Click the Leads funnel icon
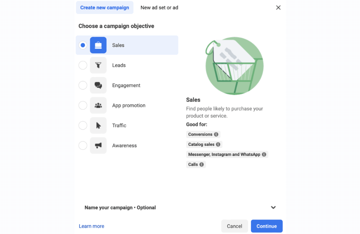This screenshot has height=234, width=360. click(98, 66)
